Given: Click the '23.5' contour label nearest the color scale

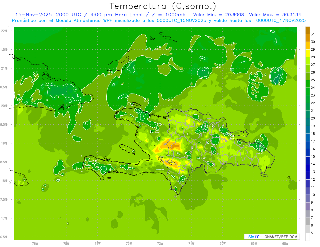Looking at the screenshot, I should [276, 85].
